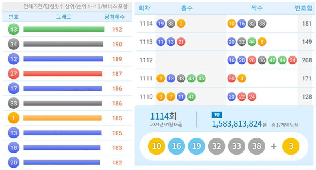This screenshot has width=316, height=170.
Task: Click round number 1112 in the table
Action: click(146, 60)
